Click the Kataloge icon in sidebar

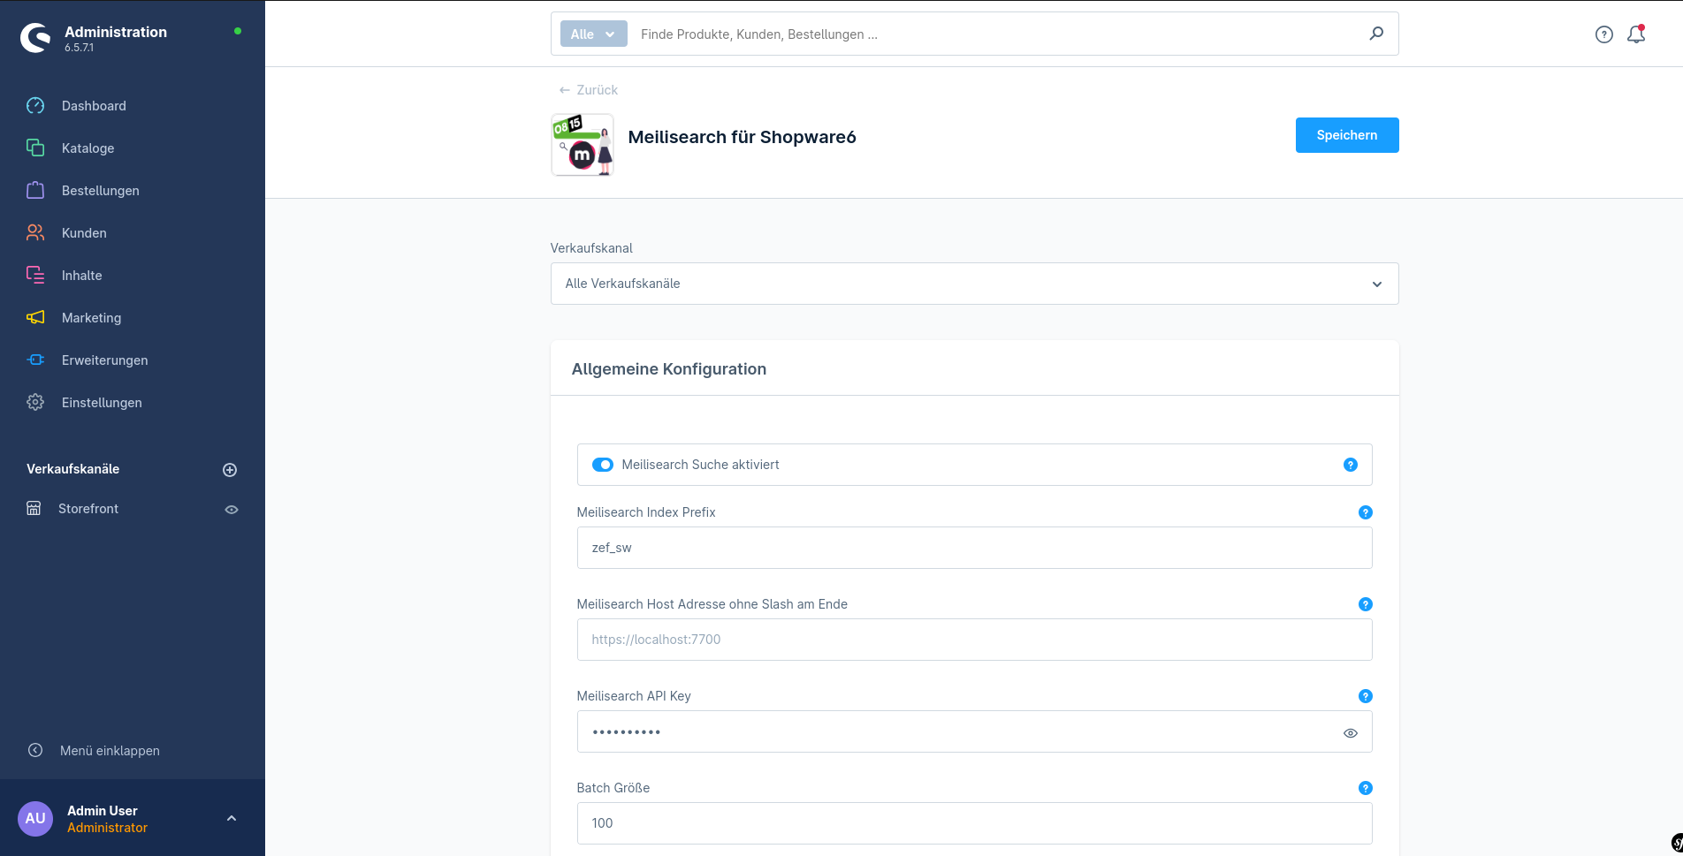(x=35, y=148)
